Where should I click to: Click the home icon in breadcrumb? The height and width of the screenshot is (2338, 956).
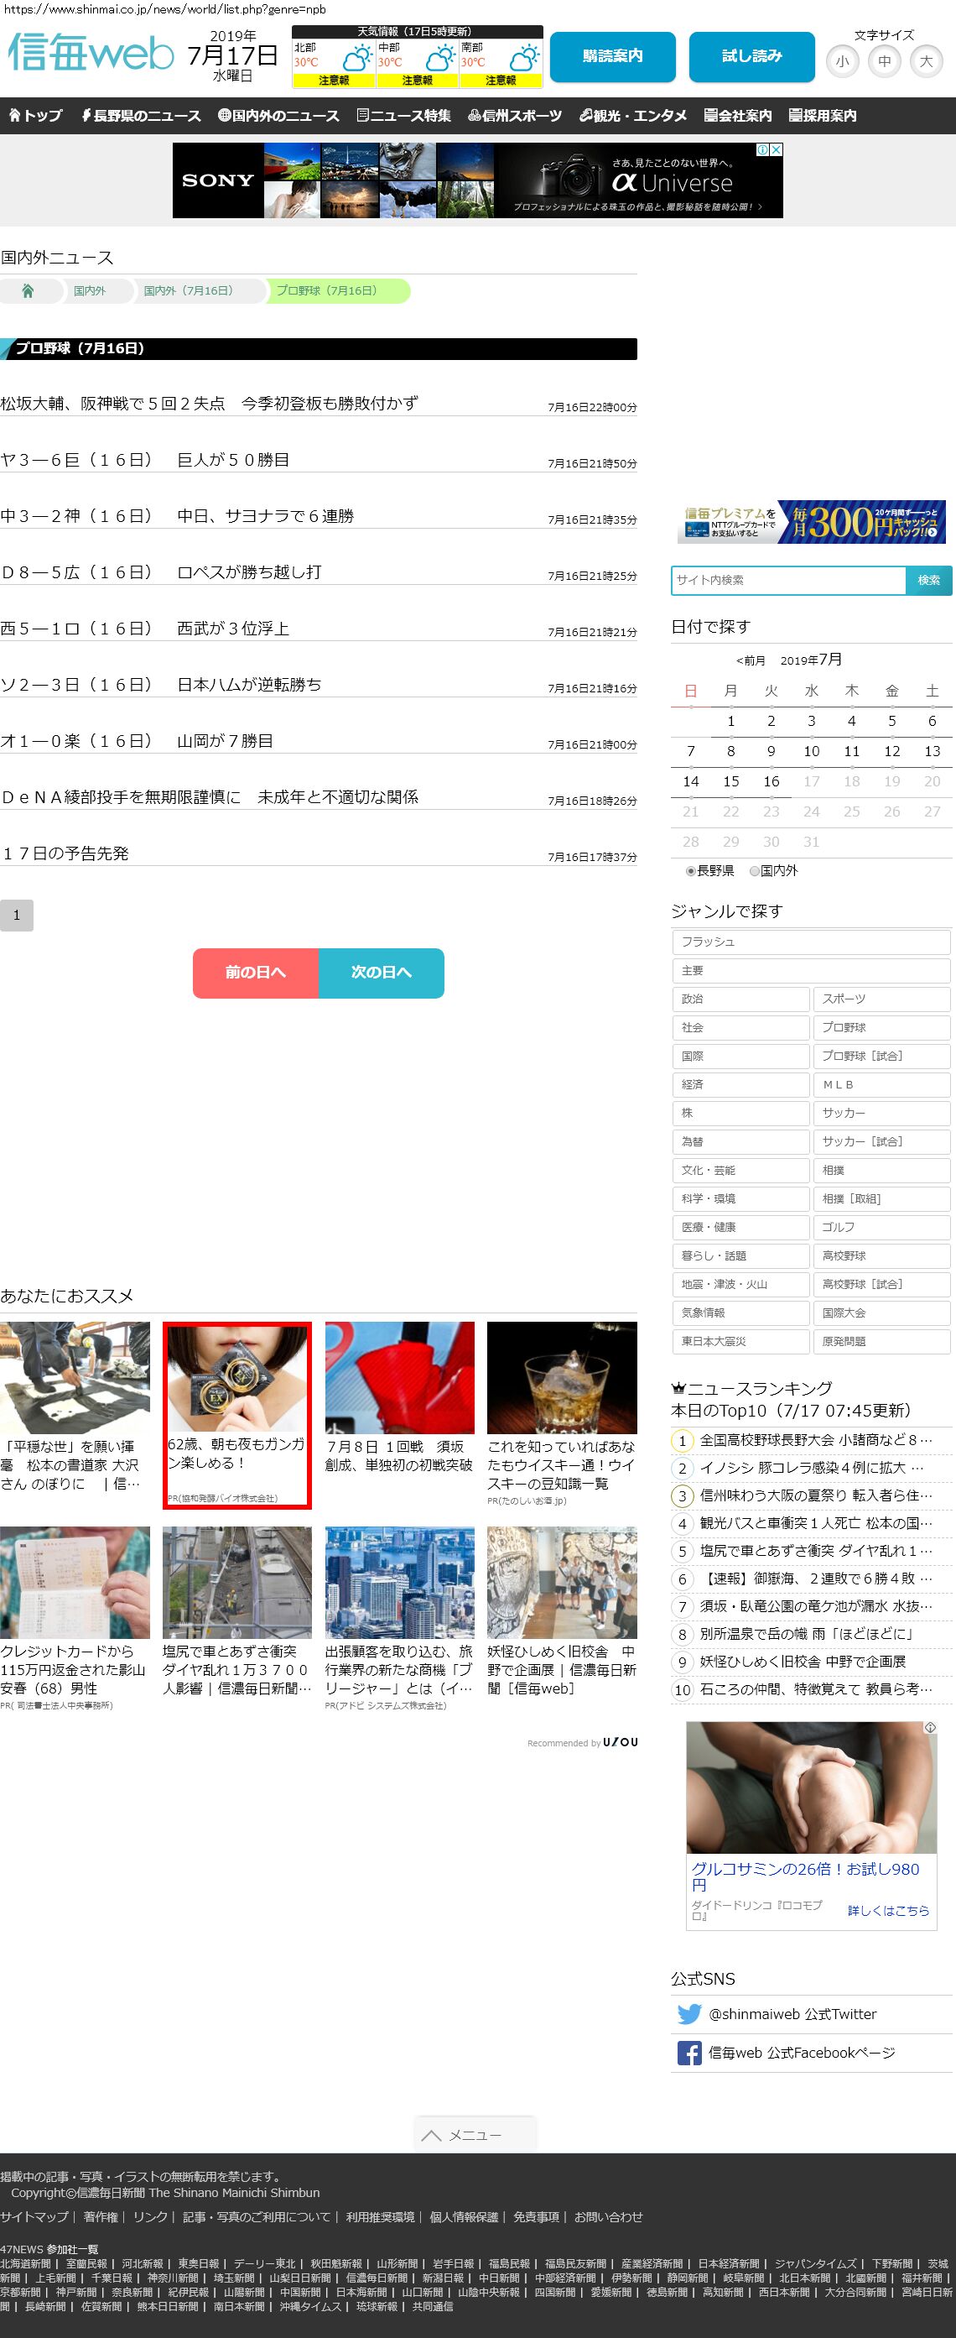[x=29, y=291]
